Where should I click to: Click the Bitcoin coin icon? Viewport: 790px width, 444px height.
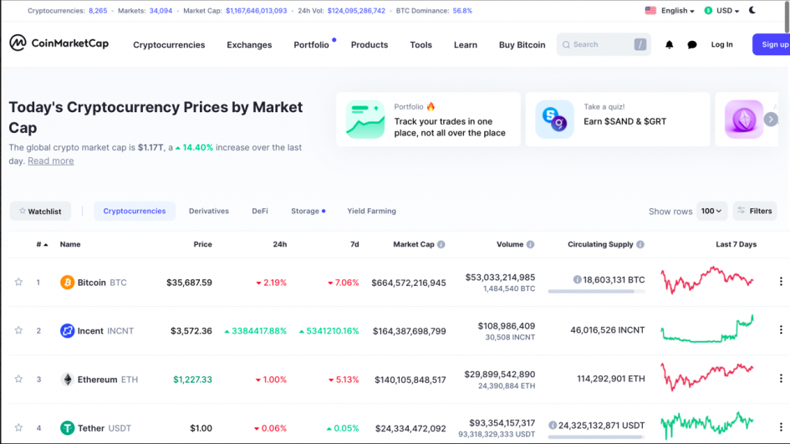tap(67, 283)
